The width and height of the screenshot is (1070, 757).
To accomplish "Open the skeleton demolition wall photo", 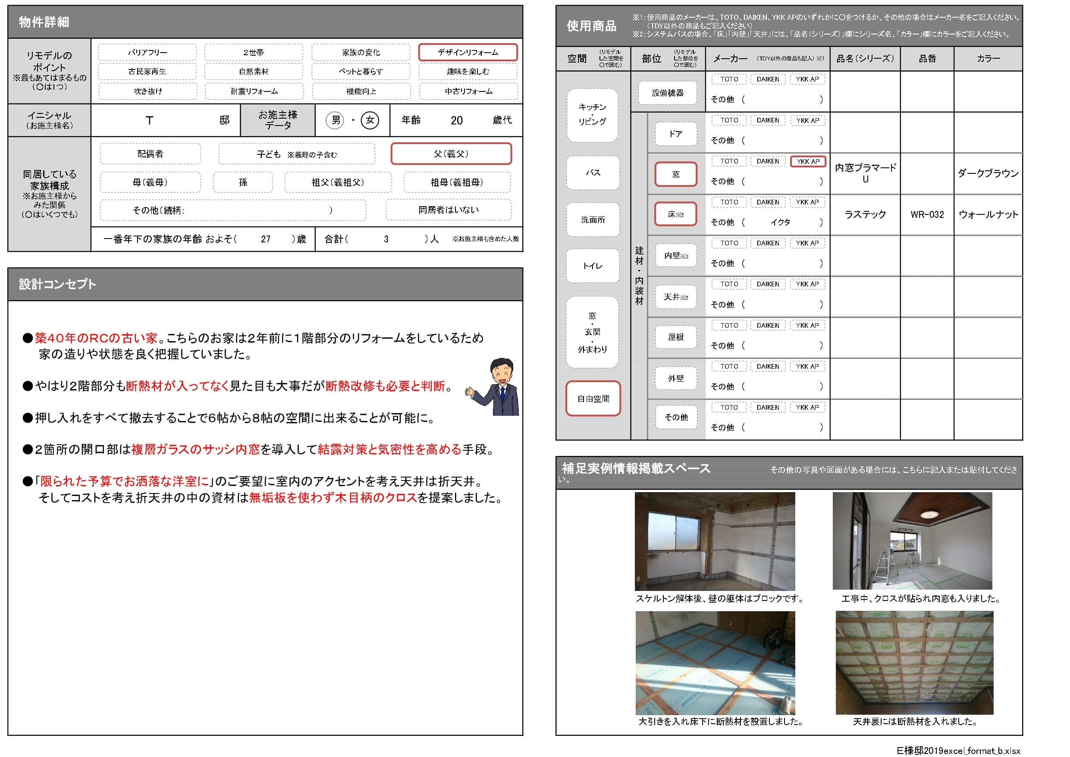I will pyautogui.click(x=715, y=541).
